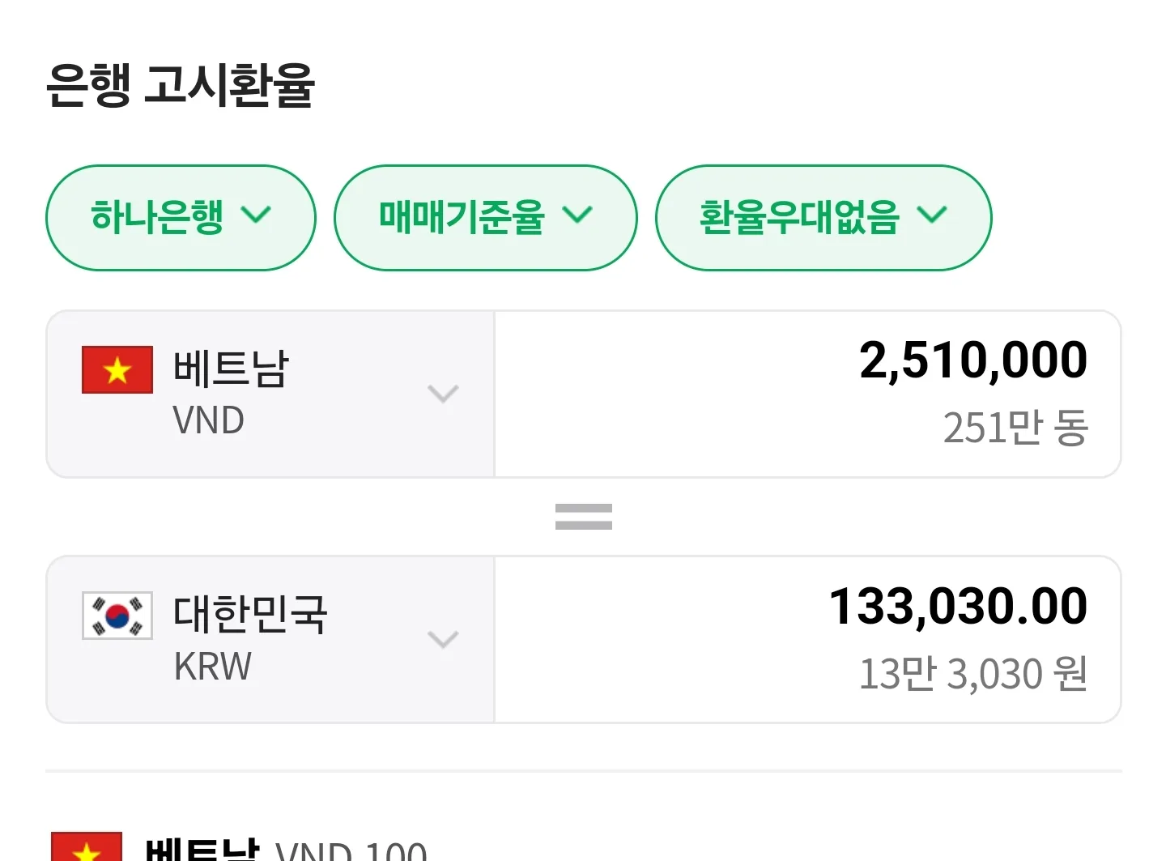Edit the 2,510,000 VND amount field
Screen dimensions: 1166x861
pyautogui.click(x=807, y=394)
